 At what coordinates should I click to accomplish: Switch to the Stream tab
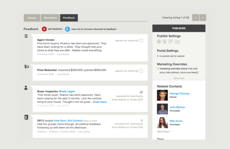click(32, 18)
